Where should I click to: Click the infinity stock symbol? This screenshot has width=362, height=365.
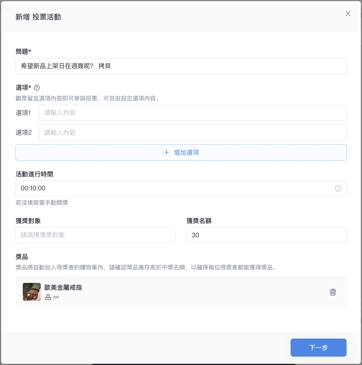[56, 297]
